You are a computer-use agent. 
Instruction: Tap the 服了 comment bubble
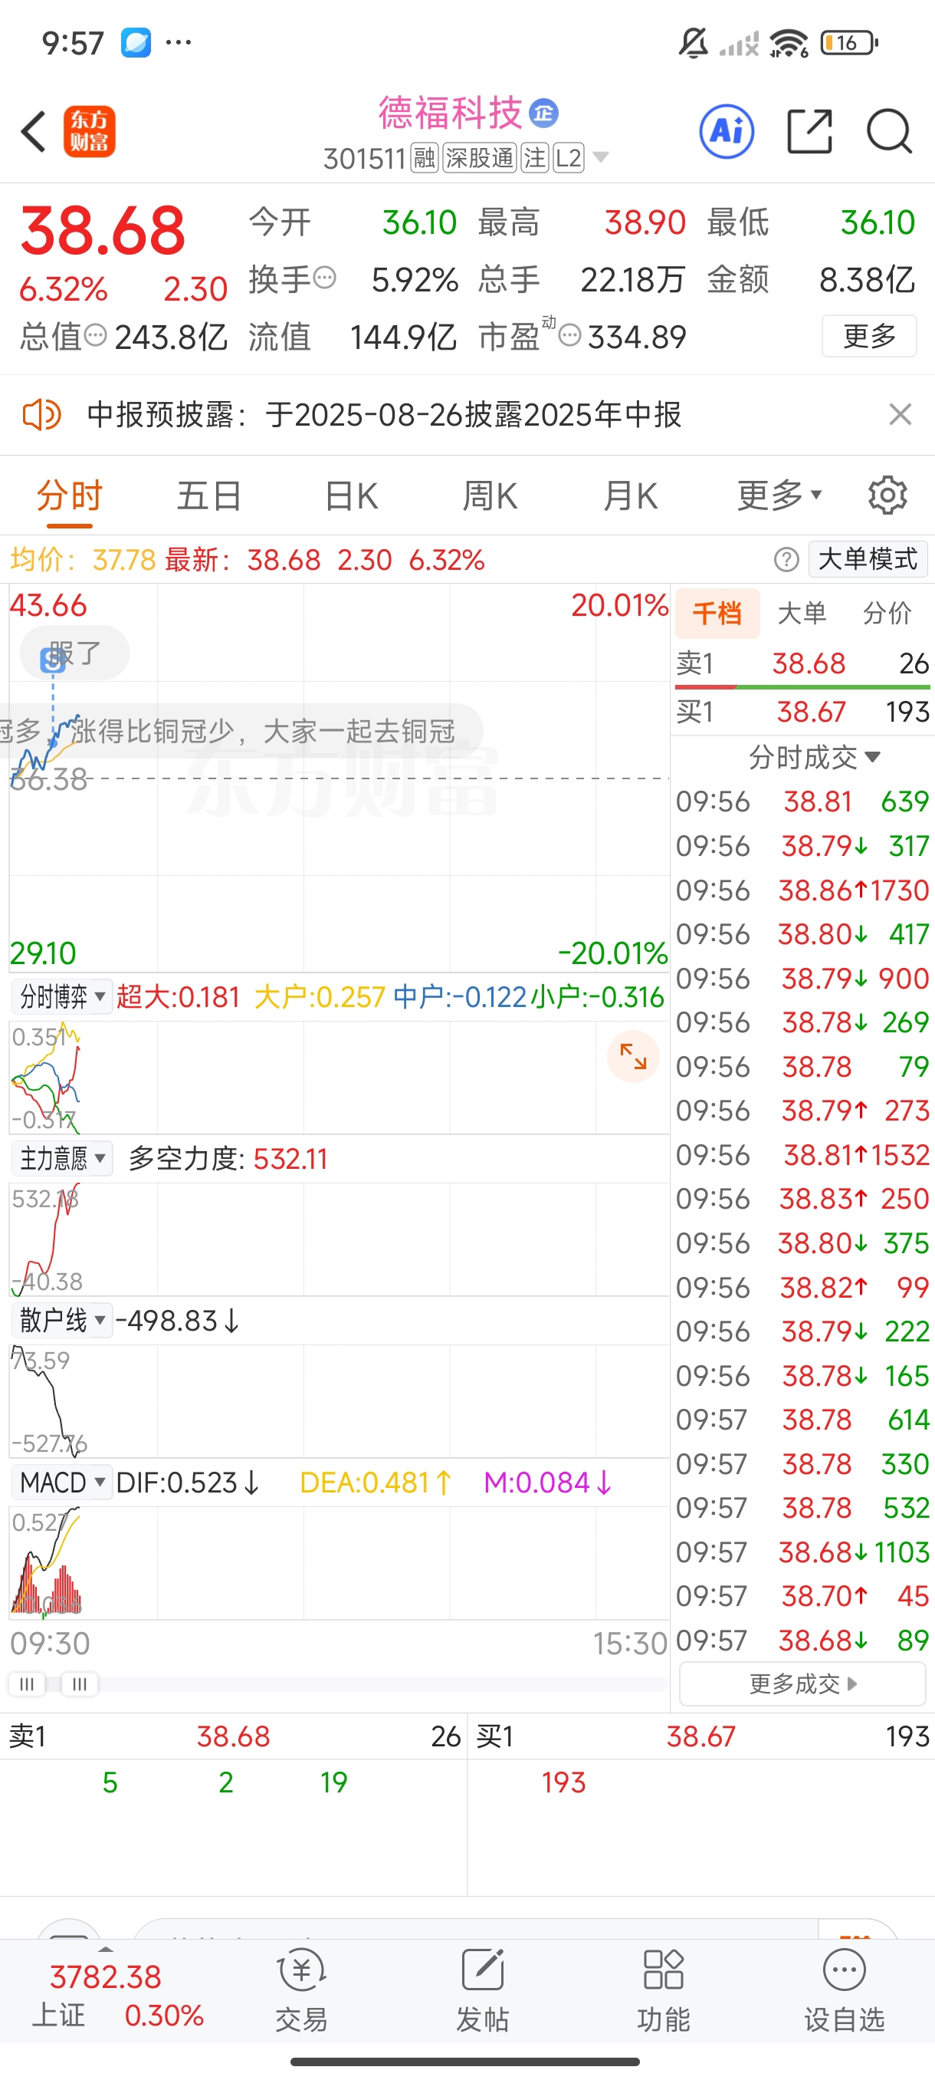(74, 653)
